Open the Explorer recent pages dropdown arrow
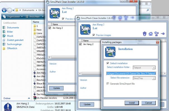 tap(13, 10)
